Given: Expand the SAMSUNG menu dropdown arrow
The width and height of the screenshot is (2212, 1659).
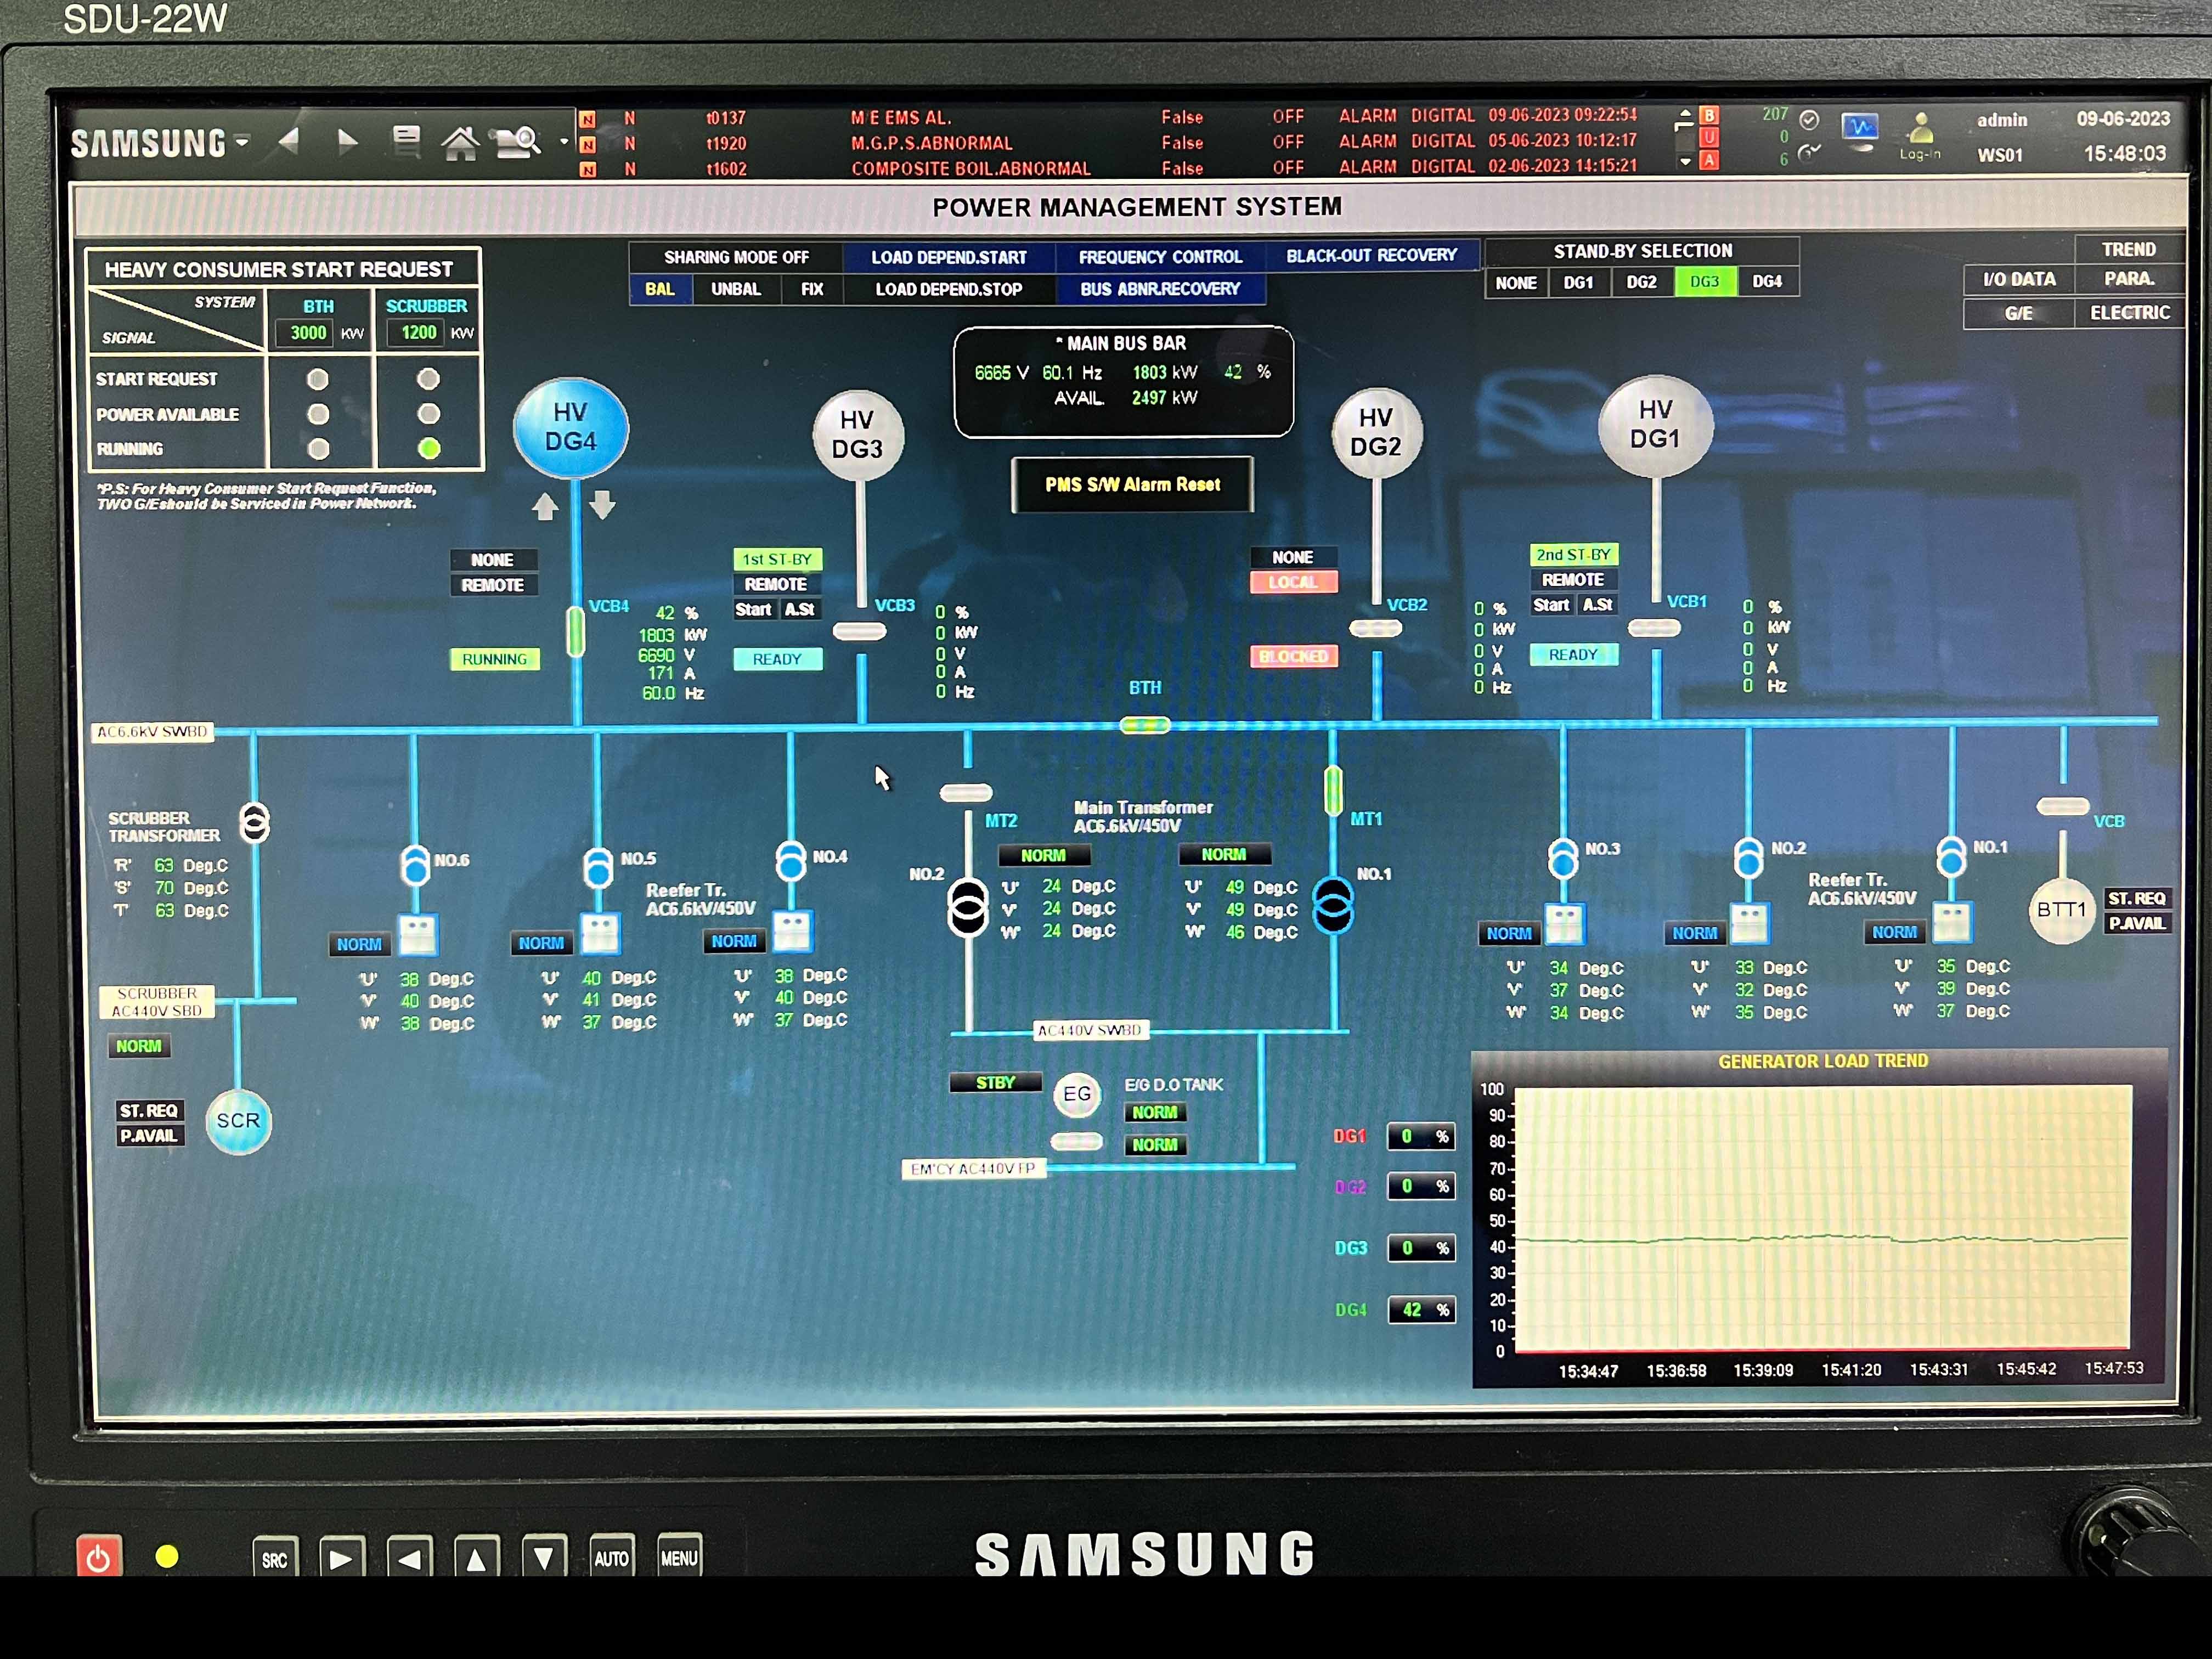Looking at the screenshot, I should coord(242,142).
